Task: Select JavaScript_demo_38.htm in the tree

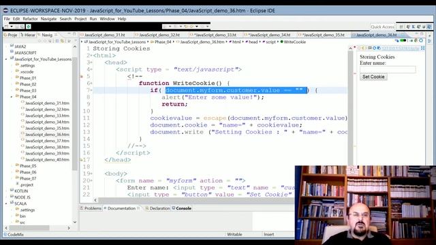Action: (x=47, y=147)
